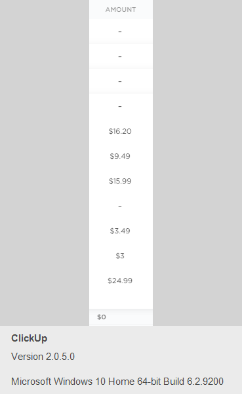Edit the $9.49 amount field
The image size is (242, 394).
click(x=120, y=156)
